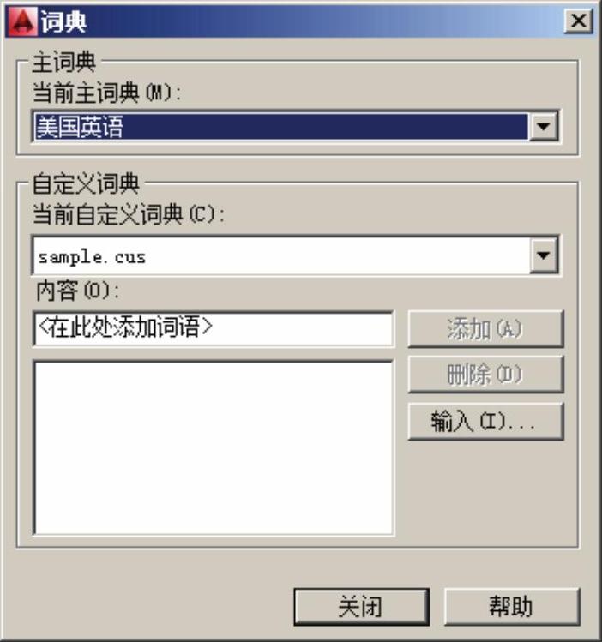Click the 主词典 group box heading

tap(63, 63)
